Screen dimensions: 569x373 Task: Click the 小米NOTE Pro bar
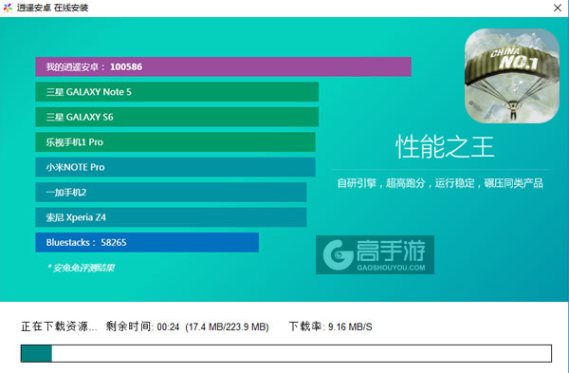pyautogui.click(x=175, y=167)
